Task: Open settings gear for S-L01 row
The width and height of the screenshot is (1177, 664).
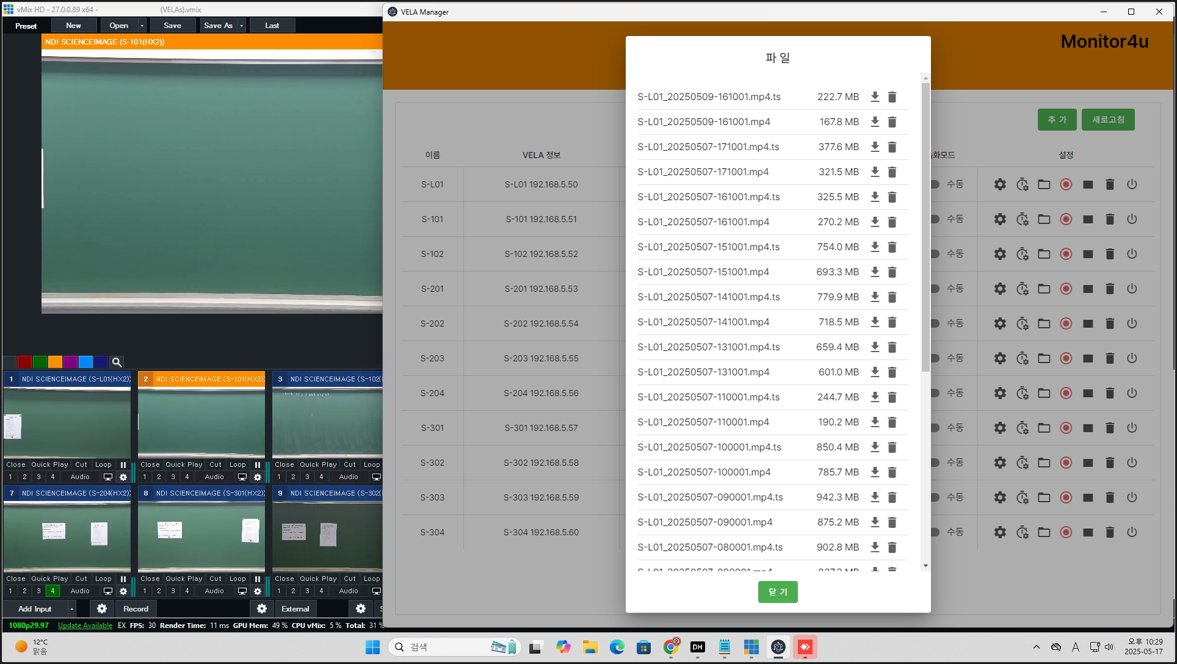Action: click(x=1000, y=184)
